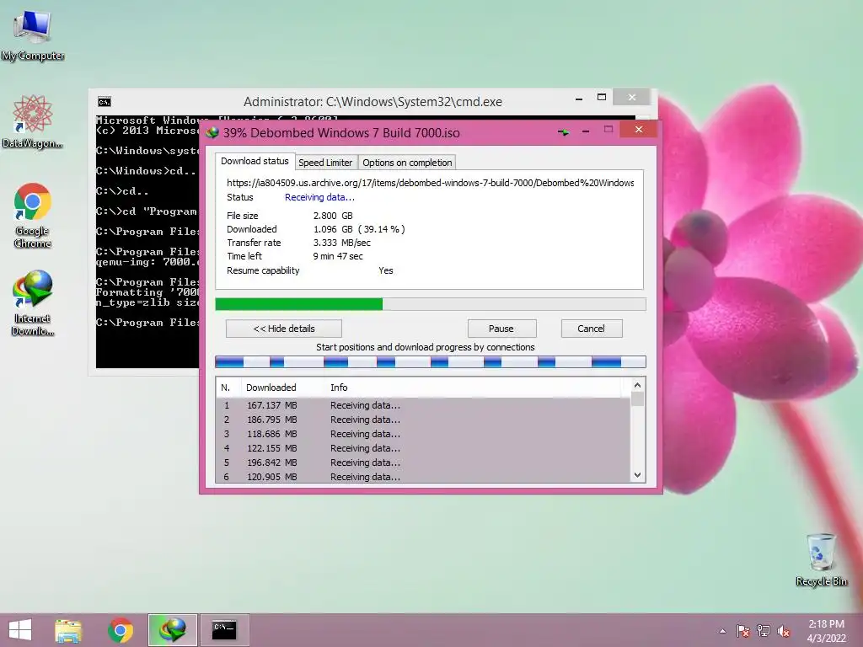Open File Explorer from the taskbar
This screenshot has width=863, height=647.
tap(68, 630)
